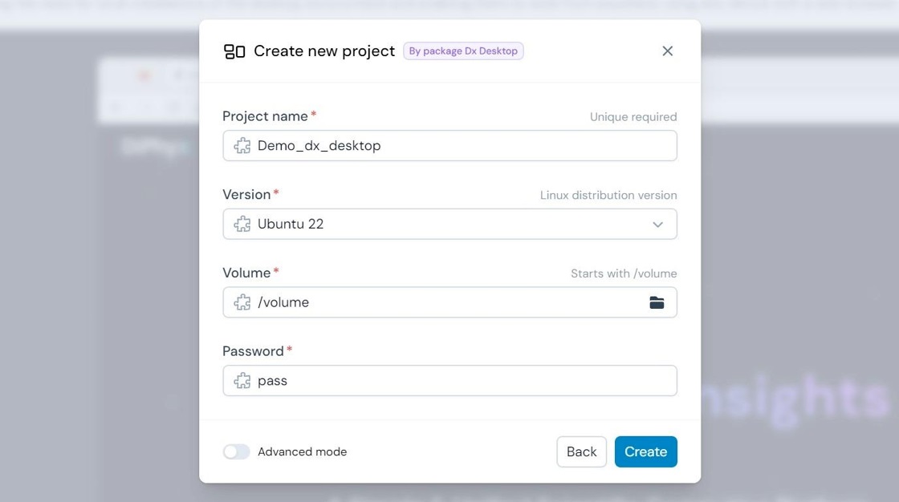This screenshot has height=502, width=899.
Task: Click the project layout icon beside dialog title
Action: click(234, 51)
